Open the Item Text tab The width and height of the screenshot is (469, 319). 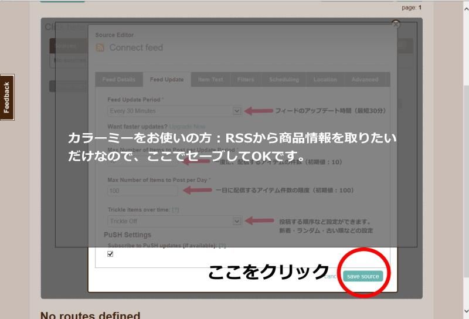click(x=210, y=79)
